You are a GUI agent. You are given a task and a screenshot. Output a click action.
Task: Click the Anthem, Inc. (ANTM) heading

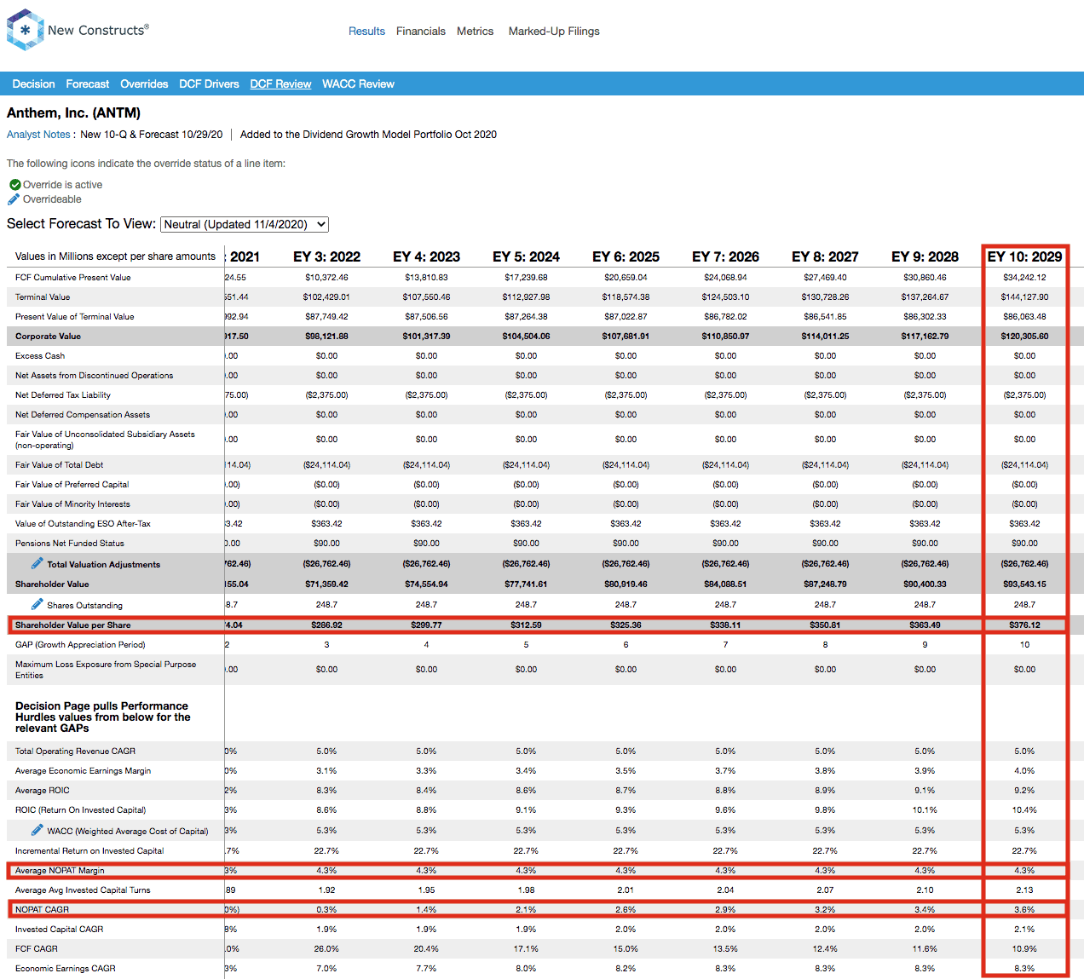pos(74,113)
